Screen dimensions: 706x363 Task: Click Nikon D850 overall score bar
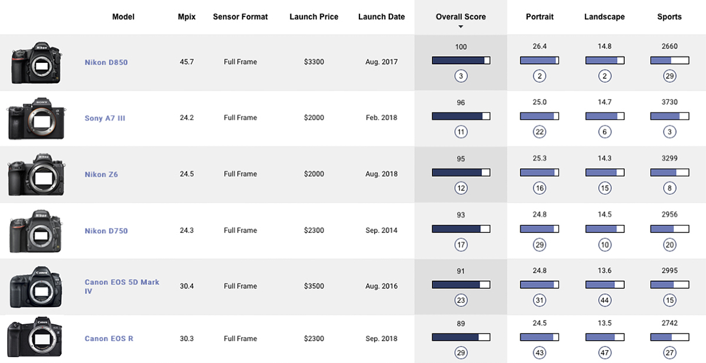tap(461, 61)
